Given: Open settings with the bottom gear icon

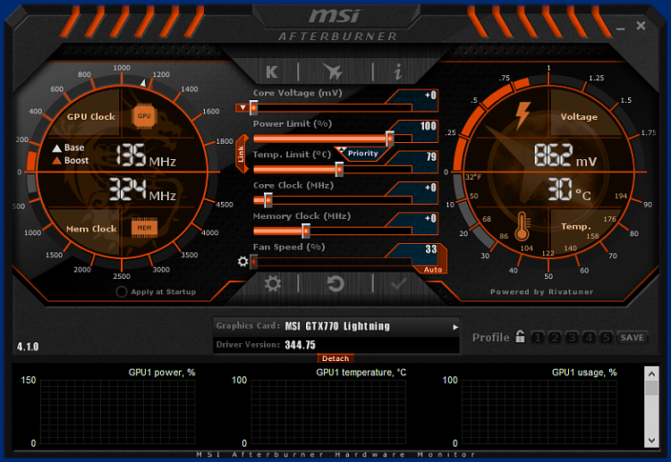Looking at the screenshot, I should click(x=273, y=283).
